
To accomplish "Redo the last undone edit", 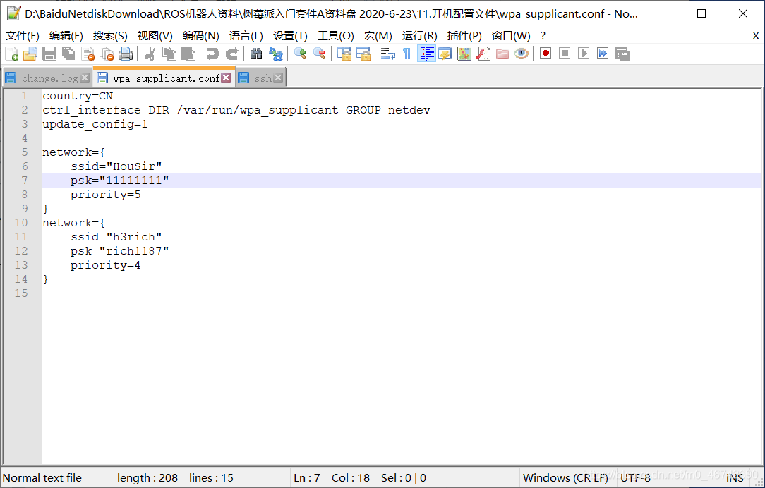I will (x=231, y=54).
